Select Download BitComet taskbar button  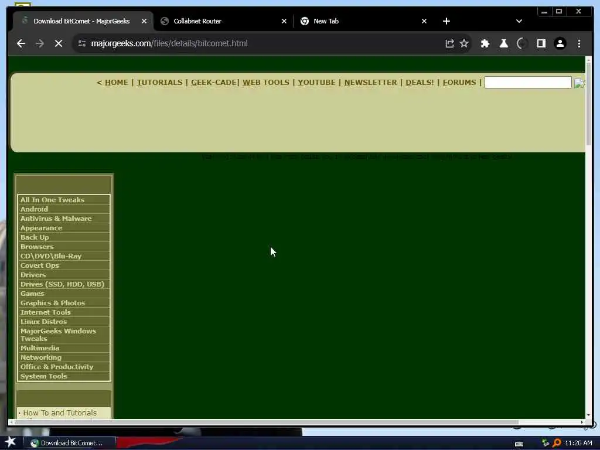[x=70, y=443]
